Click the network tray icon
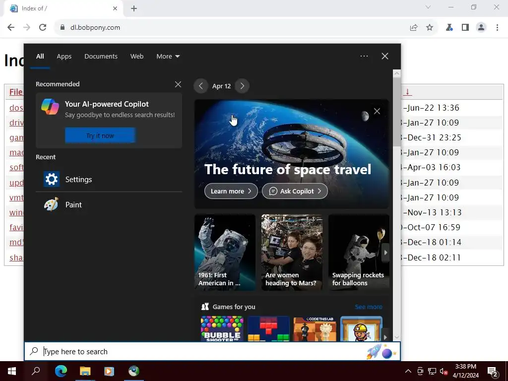Screen dimensions: 508x381 click(432, 371)
